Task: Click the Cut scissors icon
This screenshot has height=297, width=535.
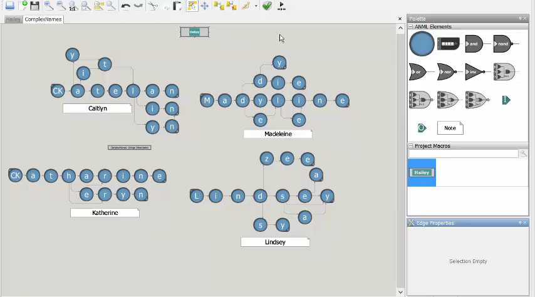Action: point(153,6)
